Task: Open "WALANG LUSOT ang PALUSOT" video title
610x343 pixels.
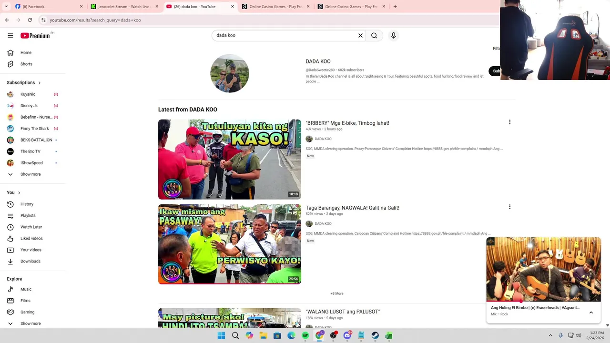Action: 343,312
